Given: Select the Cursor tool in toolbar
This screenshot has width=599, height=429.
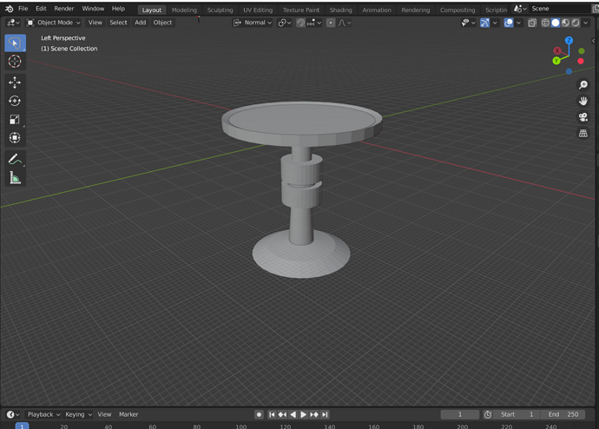Looking at the screenshot, I should (15, 61).
